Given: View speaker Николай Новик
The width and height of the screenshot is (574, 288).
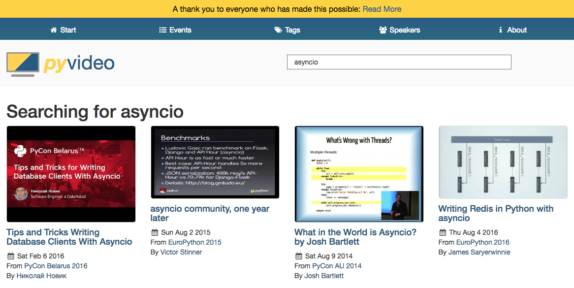Looking at the screenshot, I should [x=41, y=276].
